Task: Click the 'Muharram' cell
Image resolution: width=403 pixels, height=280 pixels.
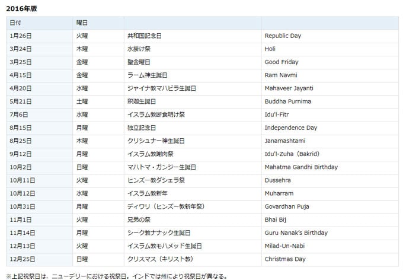Action: [330, 193]
